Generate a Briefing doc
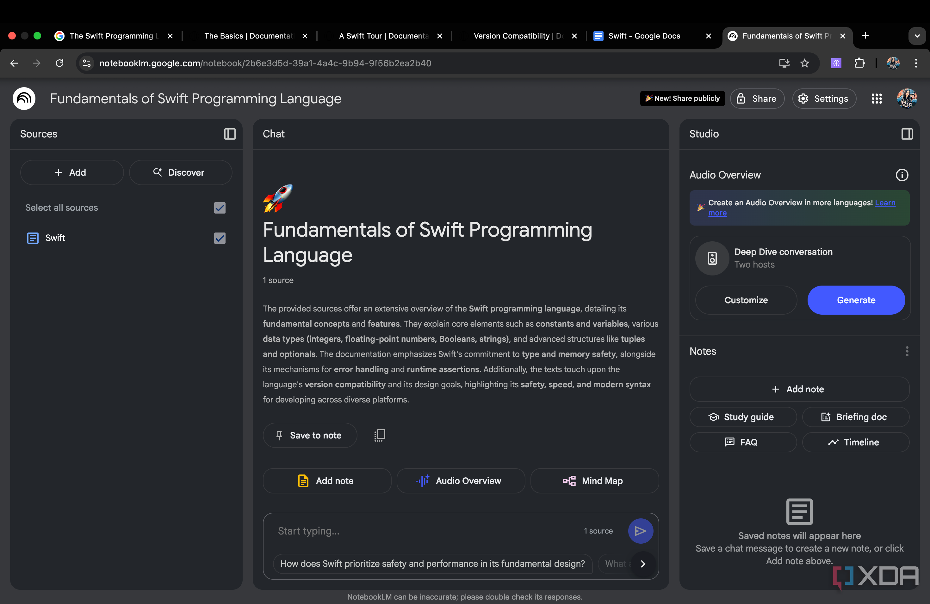This screenshot has height=604, width=930. point(855,417)
